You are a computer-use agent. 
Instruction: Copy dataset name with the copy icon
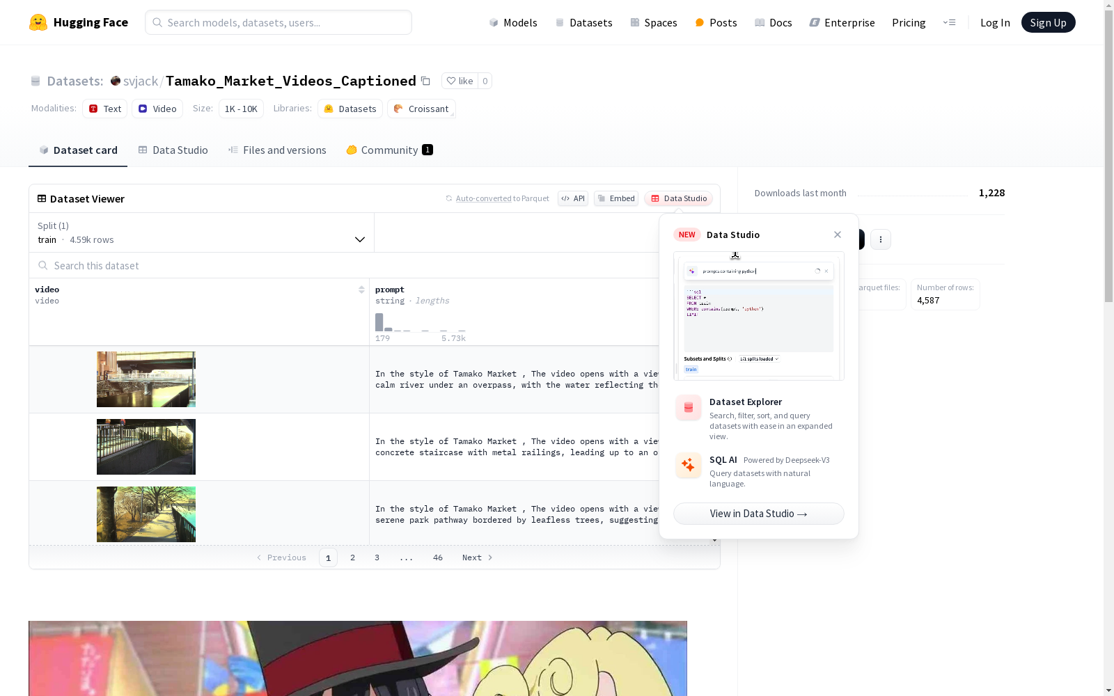425,81
